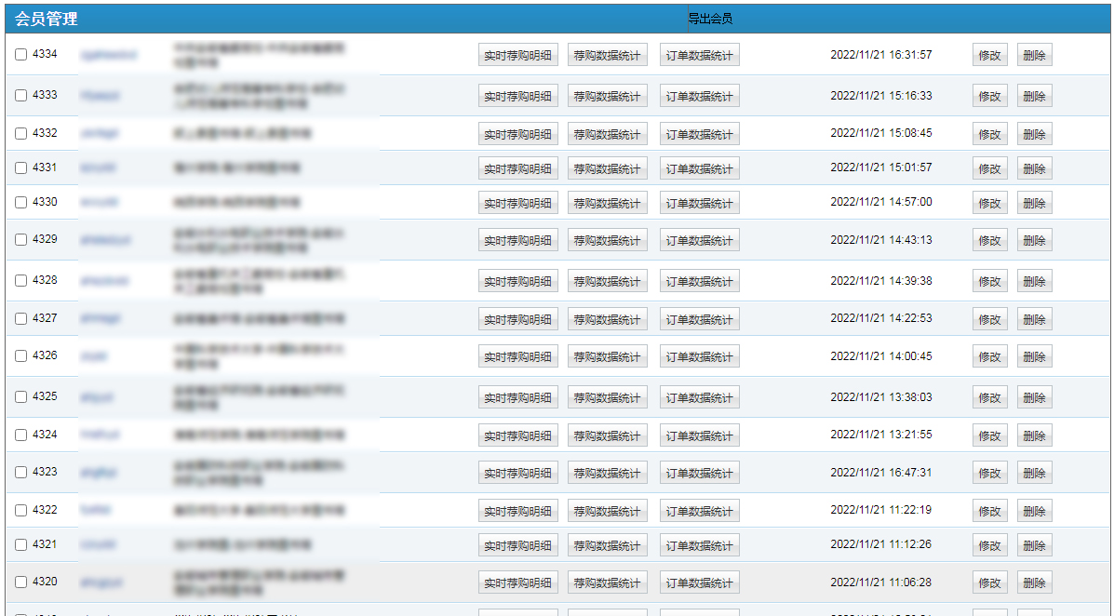The image size is (1114, 616).
Task: Delete member 4330 with 删除 button
Action: pos(1034,202)
